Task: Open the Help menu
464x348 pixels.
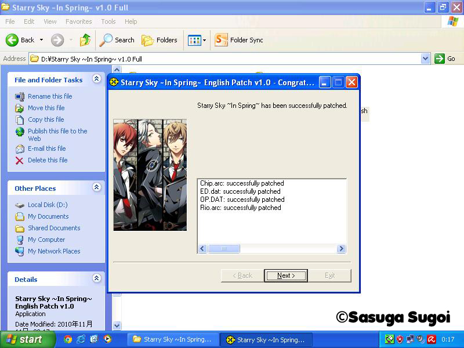Action: coord(131,21)
